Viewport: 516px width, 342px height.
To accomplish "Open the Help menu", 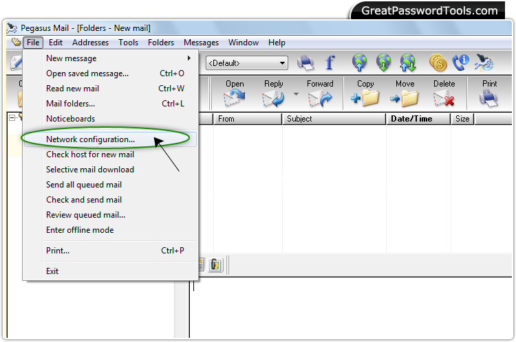I will [277, 43].
